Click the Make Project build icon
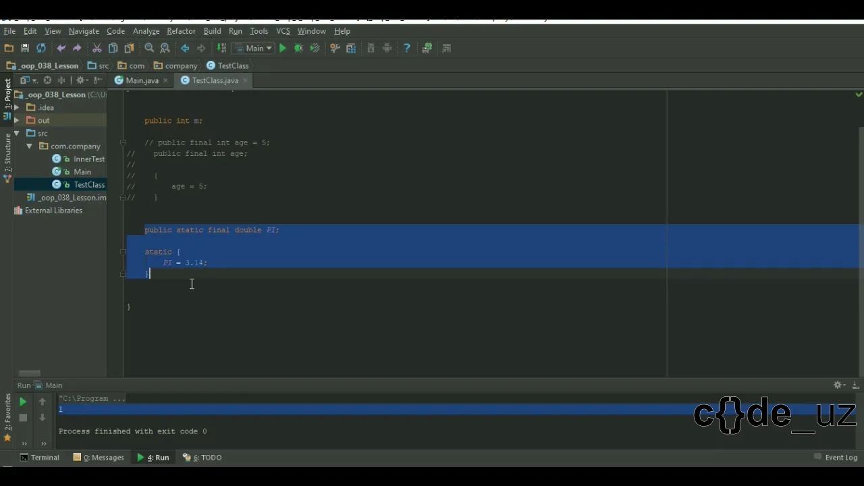Screen dimensions: 864x486 (221, 48)
